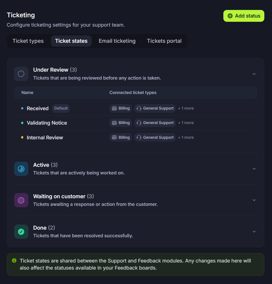Click the Billing card icon in Received row
This screenshot has height=284, width=272.
tap(114, 108)
